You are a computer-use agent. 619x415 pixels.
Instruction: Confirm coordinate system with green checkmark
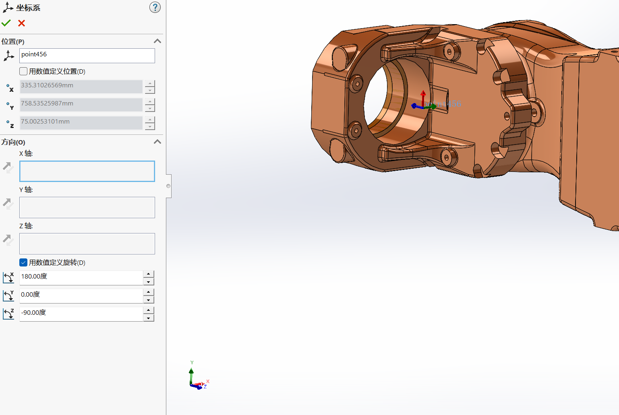(6, 23)
